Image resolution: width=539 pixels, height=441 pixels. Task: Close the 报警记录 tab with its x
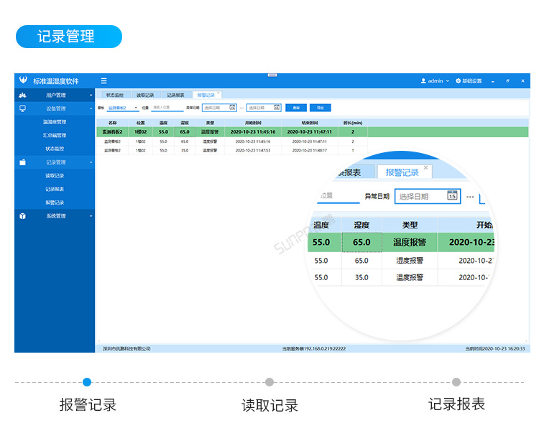(x=218, y=93)
